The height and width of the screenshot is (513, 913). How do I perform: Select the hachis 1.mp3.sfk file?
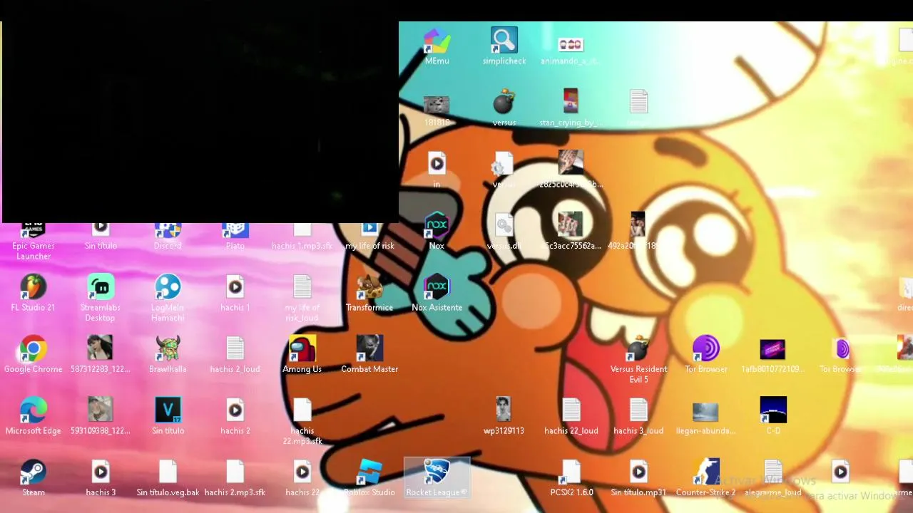click(302, 237)
